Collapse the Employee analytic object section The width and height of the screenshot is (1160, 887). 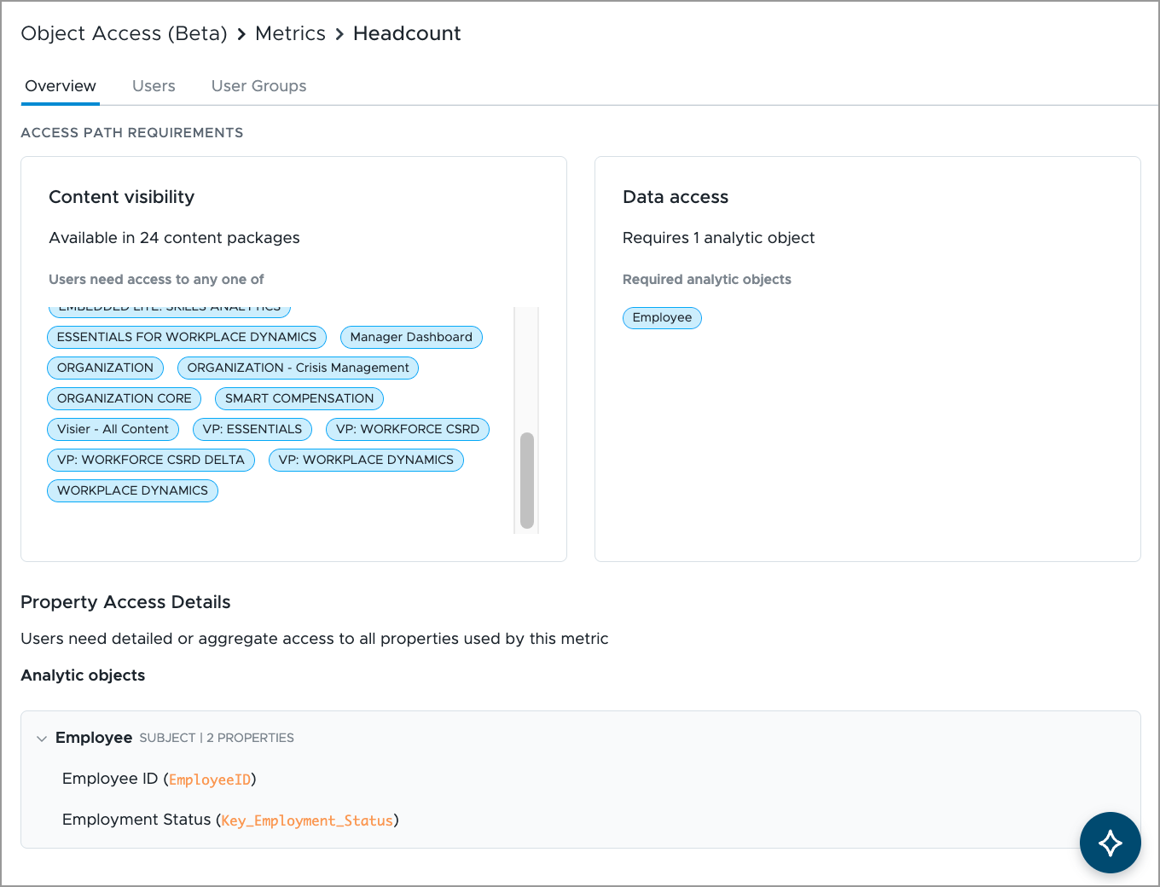42,739
